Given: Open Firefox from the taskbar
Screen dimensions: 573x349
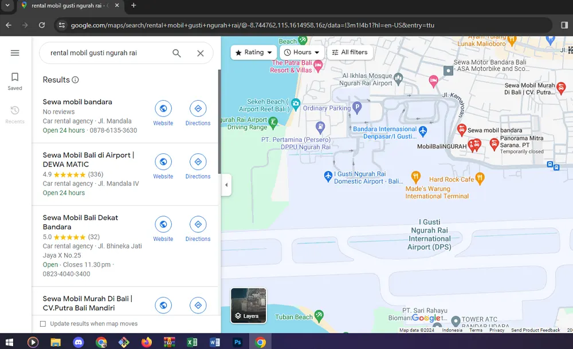Looking at the screenshot, I should click(146, 343).
